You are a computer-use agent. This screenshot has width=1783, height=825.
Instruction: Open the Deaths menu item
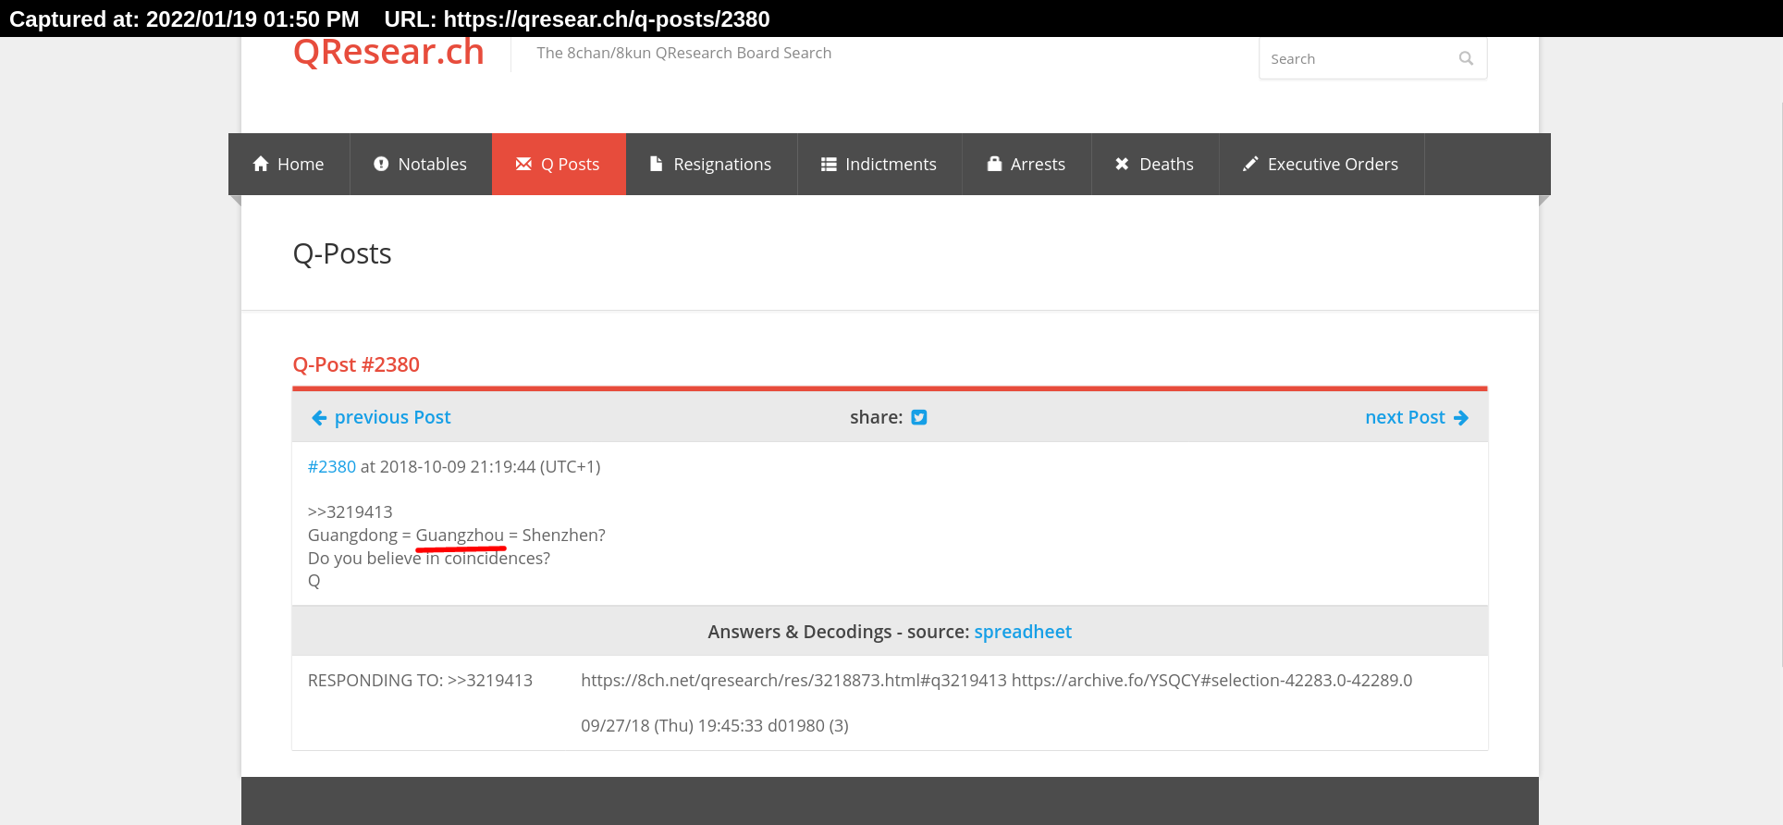click(x=1155, y=164)
